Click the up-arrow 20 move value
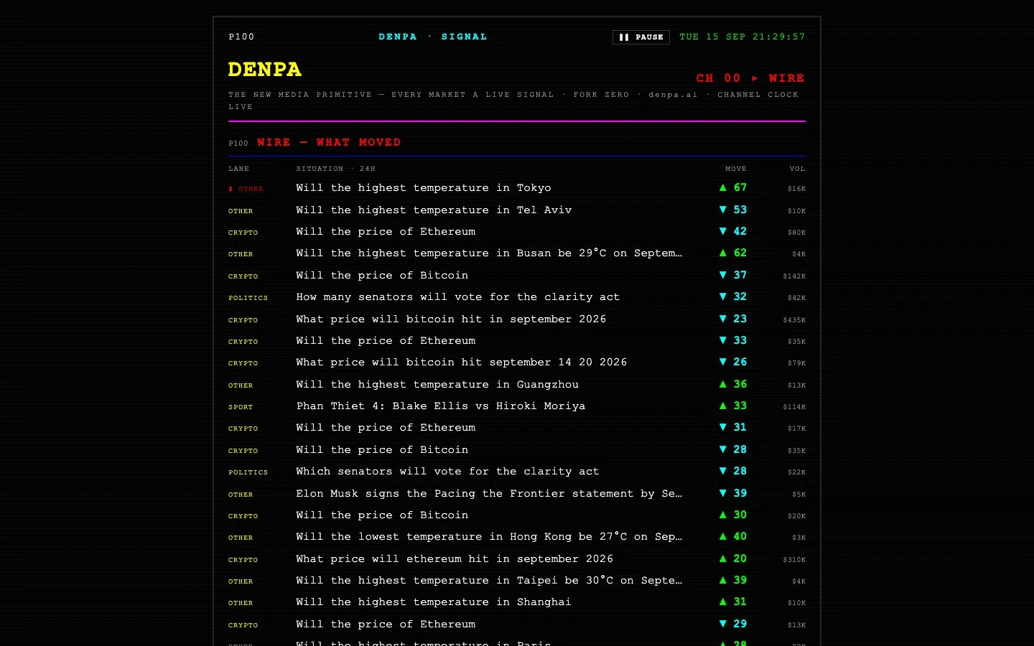This screenshot has height=646, width=1034. [x=733, y=558]
